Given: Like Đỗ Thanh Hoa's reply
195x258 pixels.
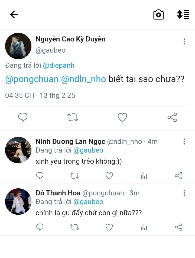Looking at the screenshot, I should click(x=109, y=227).
